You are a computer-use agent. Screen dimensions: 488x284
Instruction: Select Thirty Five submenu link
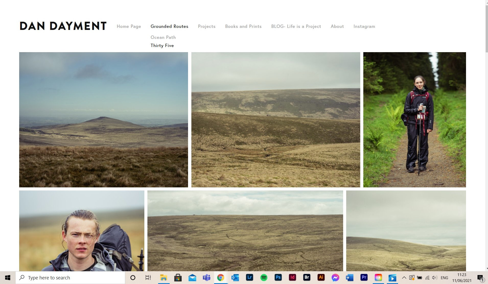(162, 46)
